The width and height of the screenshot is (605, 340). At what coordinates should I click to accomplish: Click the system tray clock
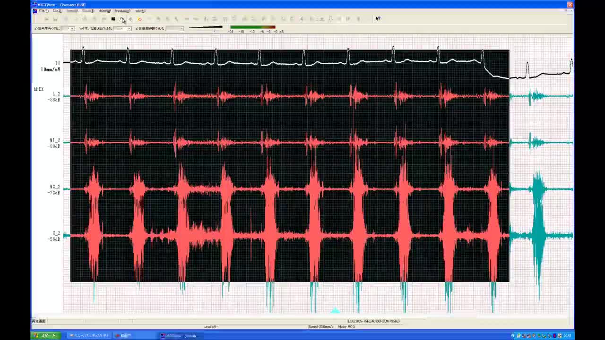(x=567, y=336)
